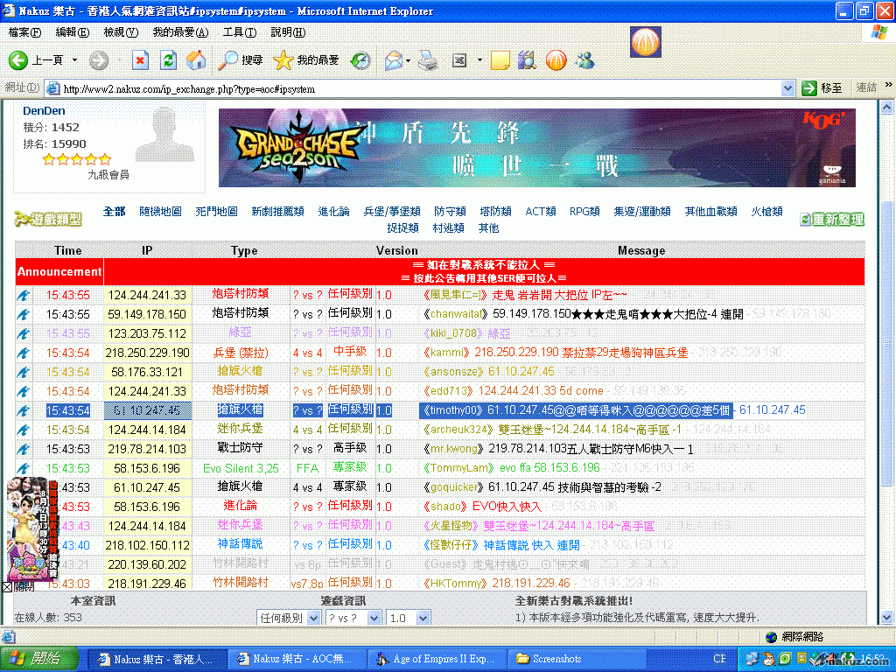Open the 1.0 version dropdown
896x672 pixels.
tap(408, 619)
